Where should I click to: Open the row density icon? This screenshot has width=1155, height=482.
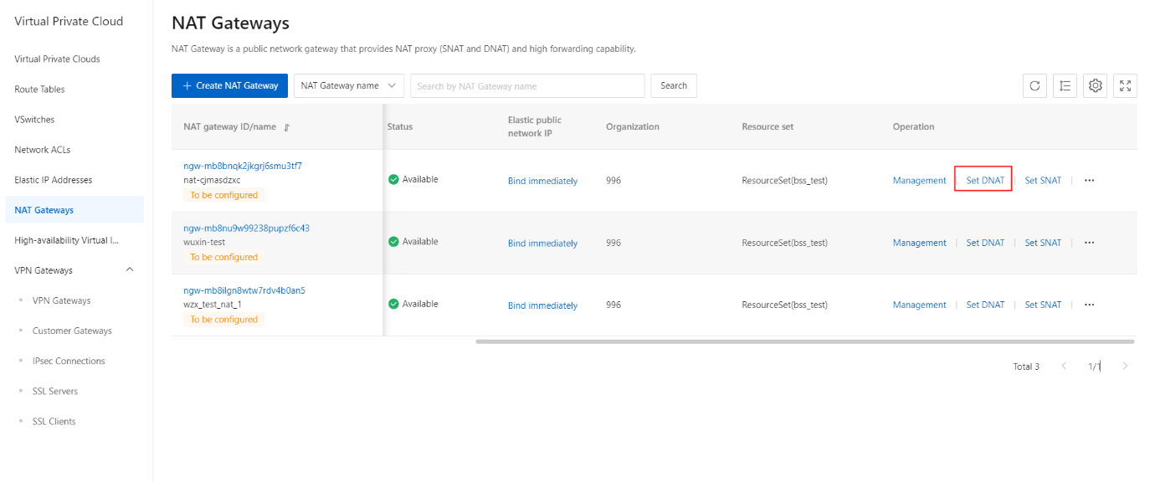[x=1065, y=85]
